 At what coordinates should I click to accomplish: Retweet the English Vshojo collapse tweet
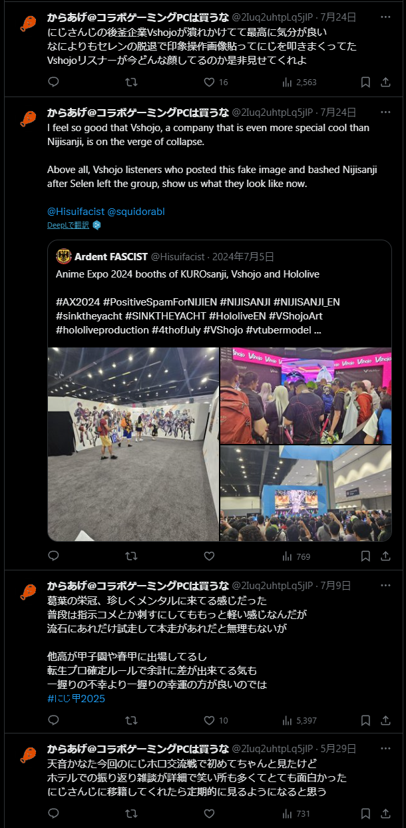131,556
